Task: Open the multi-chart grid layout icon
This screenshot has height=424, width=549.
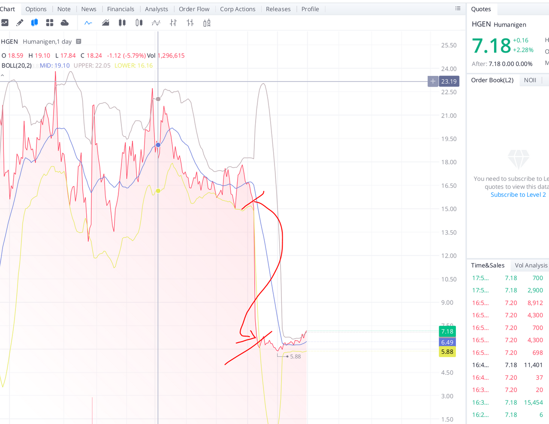Action: pos(50,23)
